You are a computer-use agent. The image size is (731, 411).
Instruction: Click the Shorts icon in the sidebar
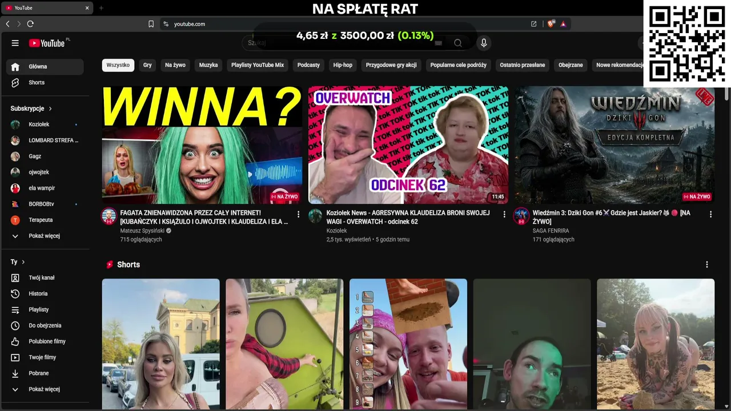(15, 83)
